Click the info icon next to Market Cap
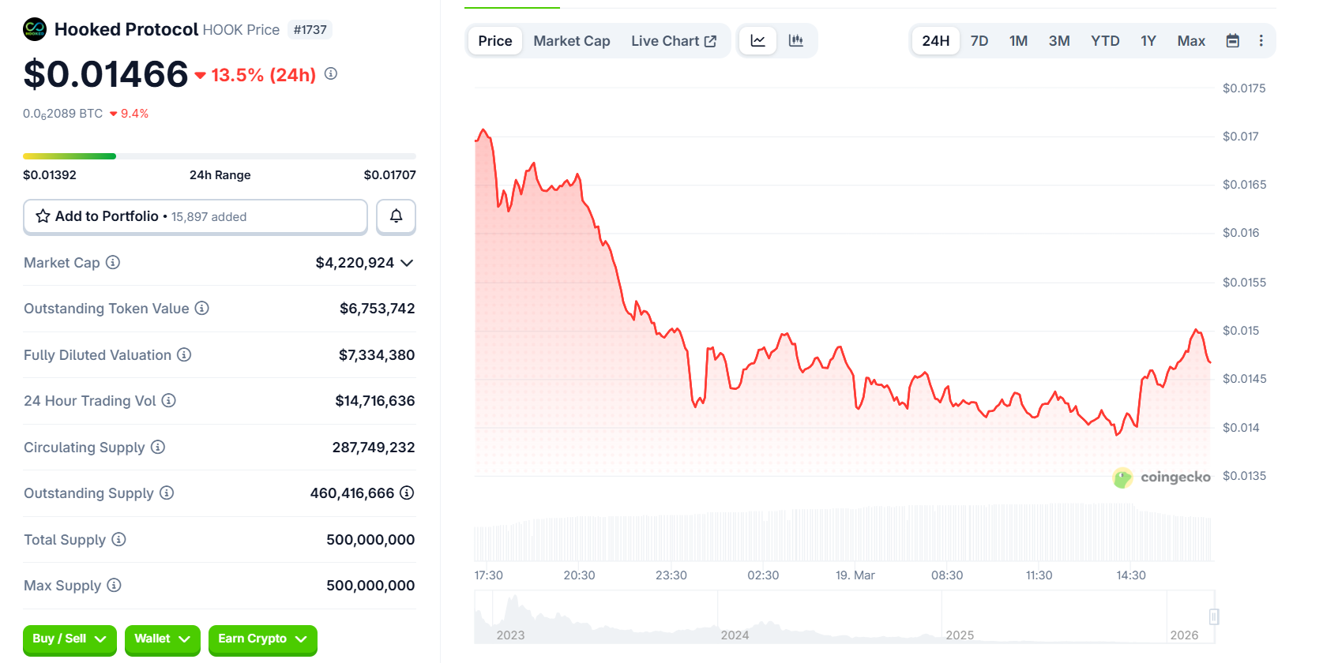This screenshot has width=1323, height=663. (113, 262)
